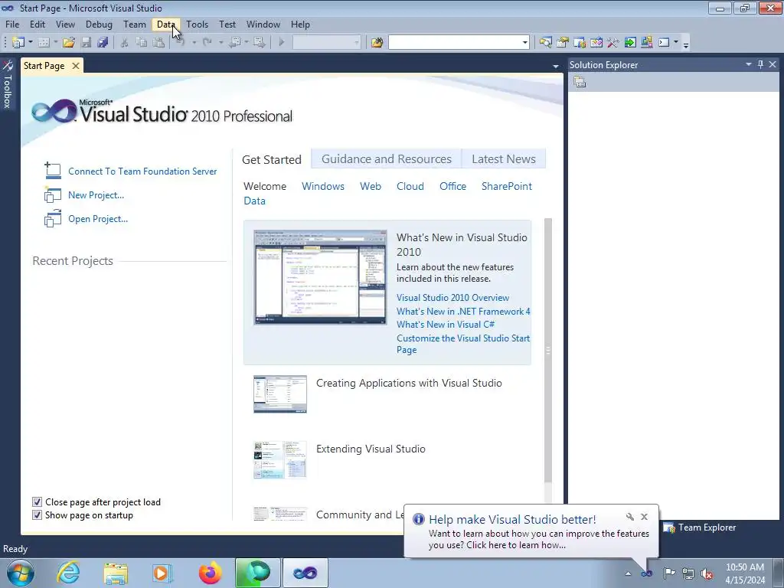Click the Creating Applications with Visual Studio thumbnail
Viewport: 784px width, 588px height.
point(280,394)
